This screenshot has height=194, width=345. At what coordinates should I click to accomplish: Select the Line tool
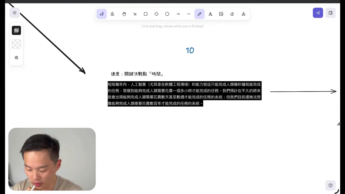point(189,14)
